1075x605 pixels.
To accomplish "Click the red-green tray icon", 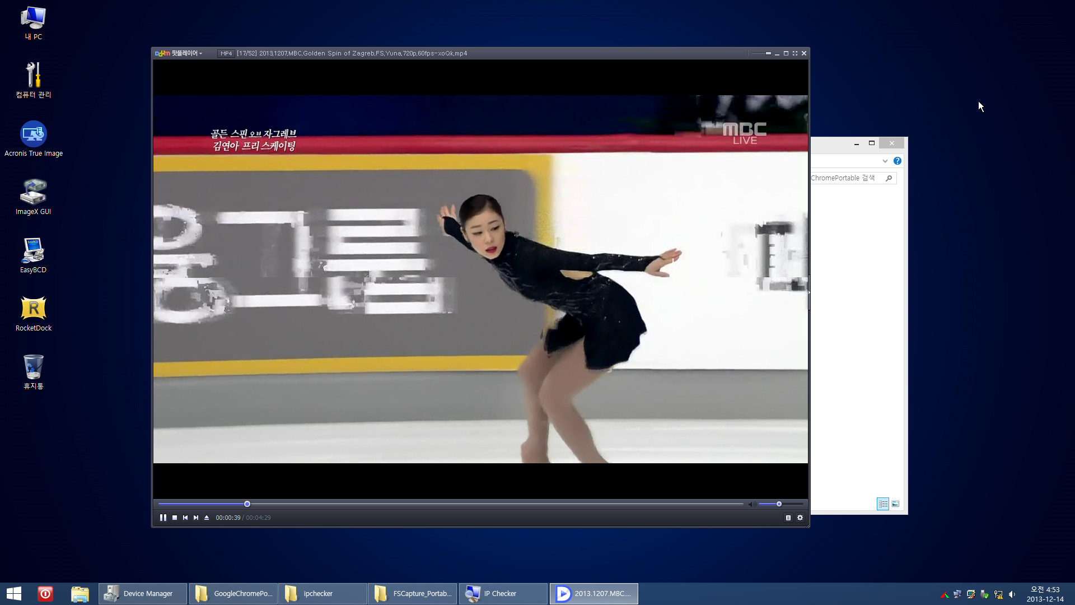I will click(944, 594).
